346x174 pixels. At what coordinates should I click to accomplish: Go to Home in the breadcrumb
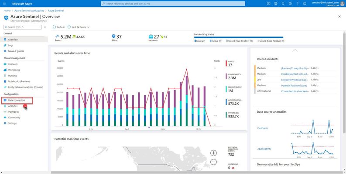click(7, 10)
